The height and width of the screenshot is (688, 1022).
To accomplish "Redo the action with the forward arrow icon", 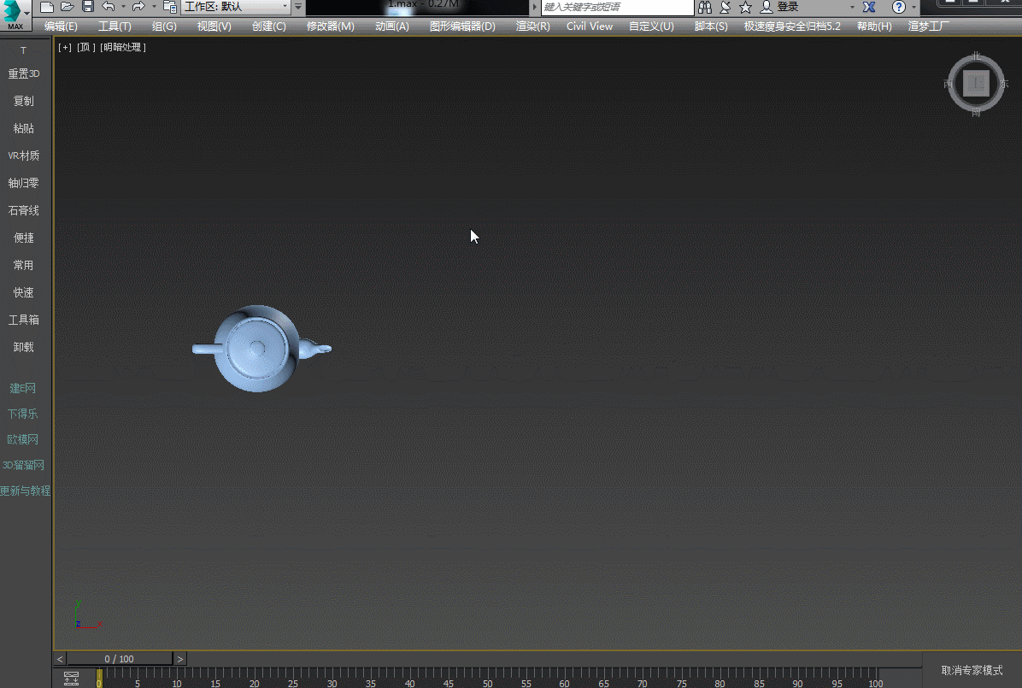I will tap(138, 7).
